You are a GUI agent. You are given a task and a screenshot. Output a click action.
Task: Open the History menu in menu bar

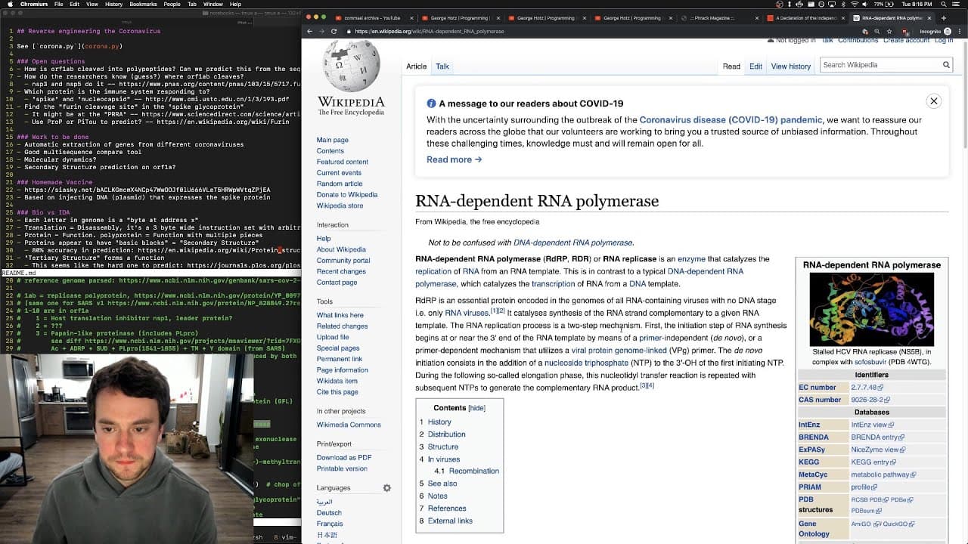click(113, 4)
